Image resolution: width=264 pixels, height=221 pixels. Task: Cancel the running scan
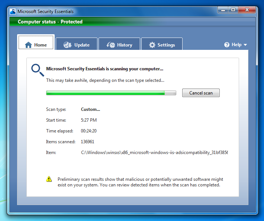tap(201, 93)
